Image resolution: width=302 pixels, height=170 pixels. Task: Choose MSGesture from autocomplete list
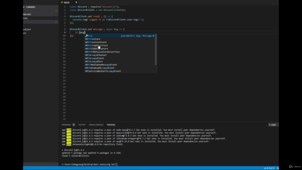120,39
